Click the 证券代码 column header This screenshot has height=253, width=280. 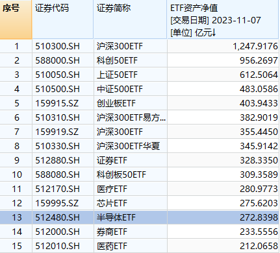[x=63, y=19]
